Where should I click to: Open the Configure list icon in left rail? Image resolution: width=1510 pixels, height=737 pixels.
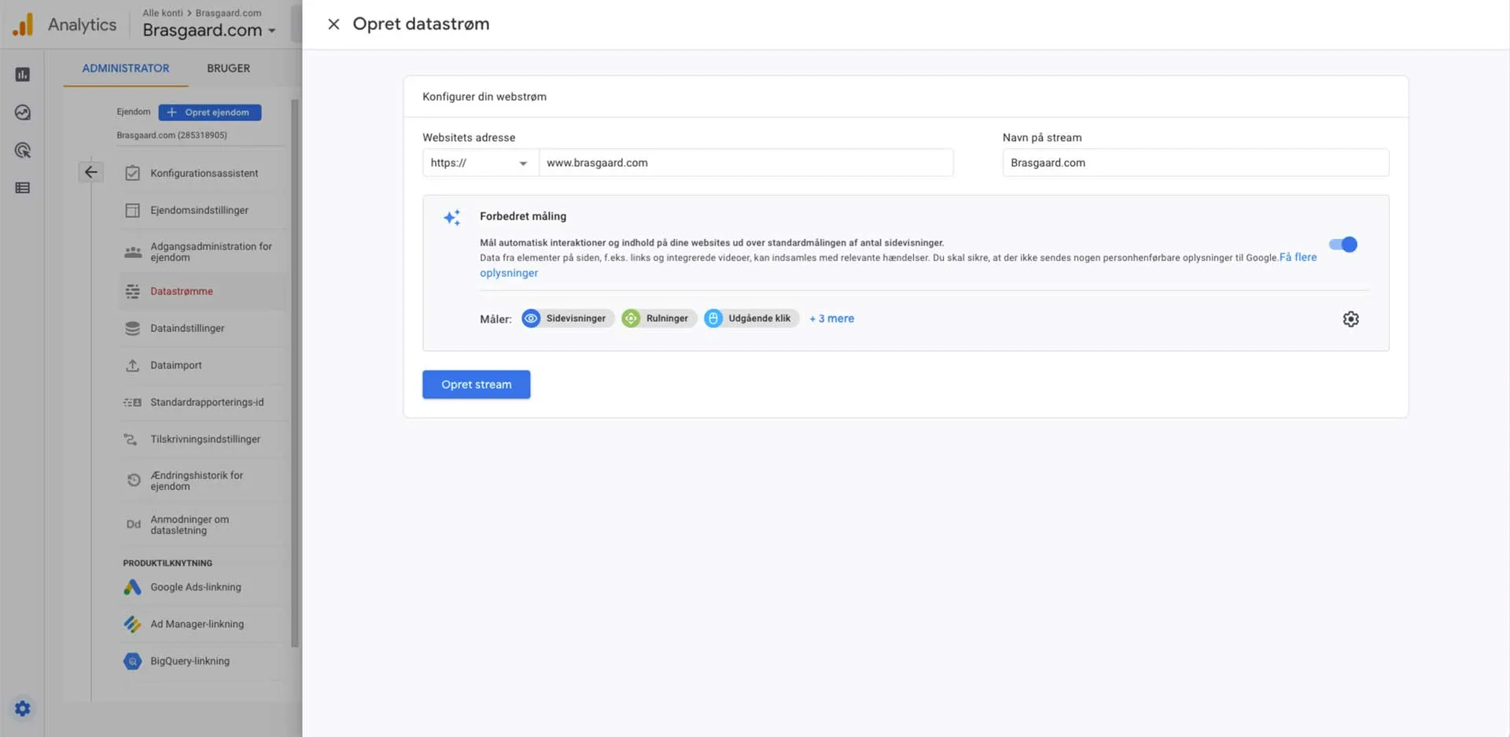(x=22, y=188)
